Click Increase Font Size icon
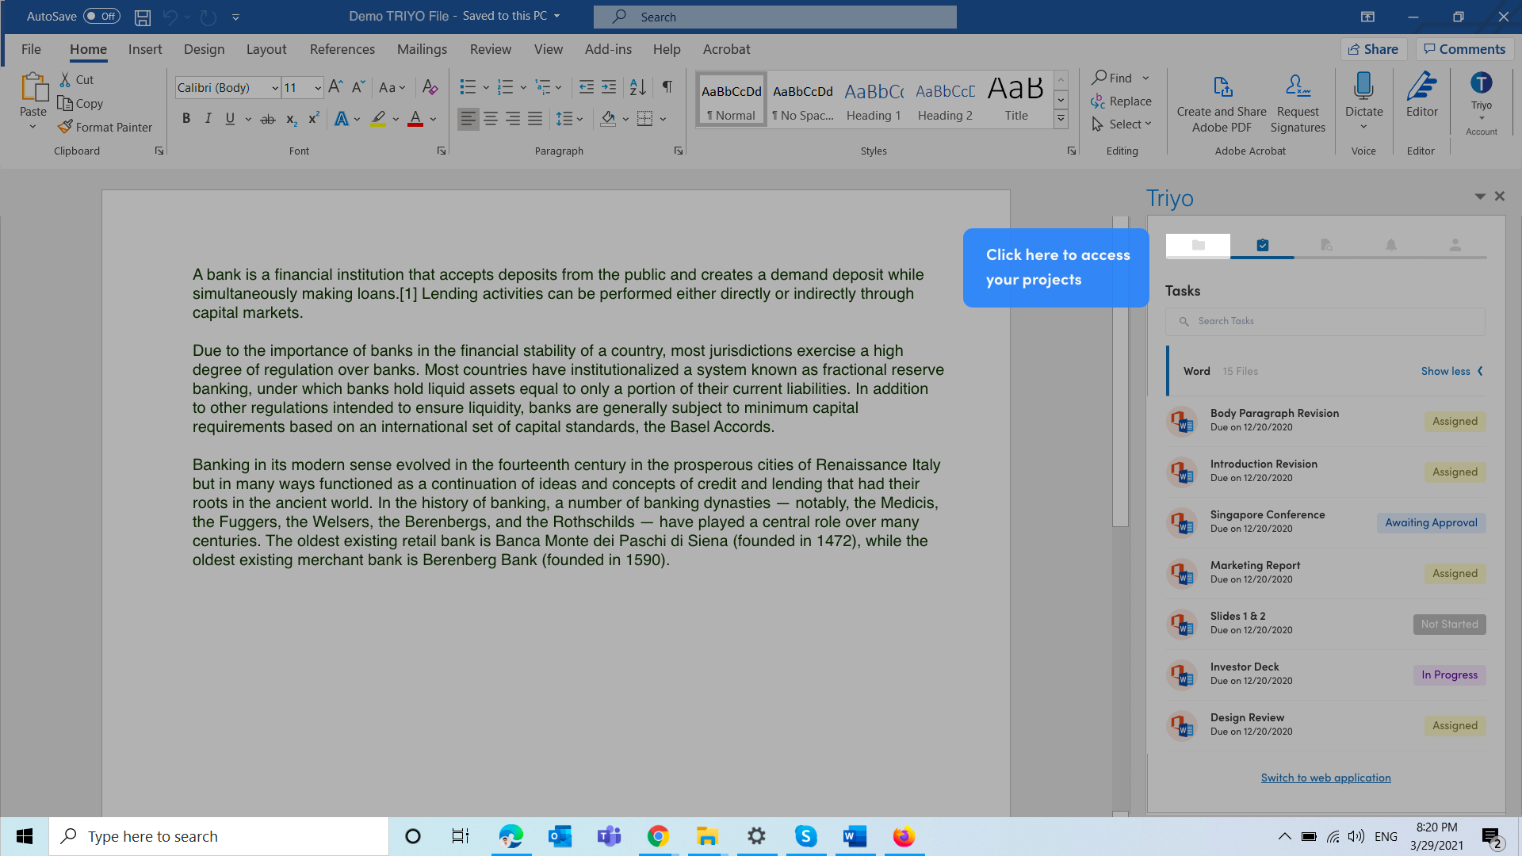Viewport: 1522px width, 856px height. pyautogui.click(x=335, y=86)
